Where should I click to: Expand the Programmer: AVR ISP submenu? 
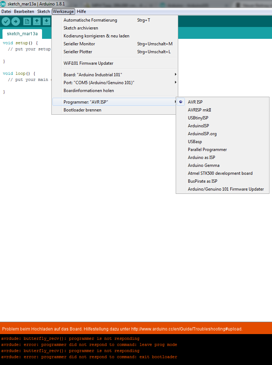pos(115,102)
